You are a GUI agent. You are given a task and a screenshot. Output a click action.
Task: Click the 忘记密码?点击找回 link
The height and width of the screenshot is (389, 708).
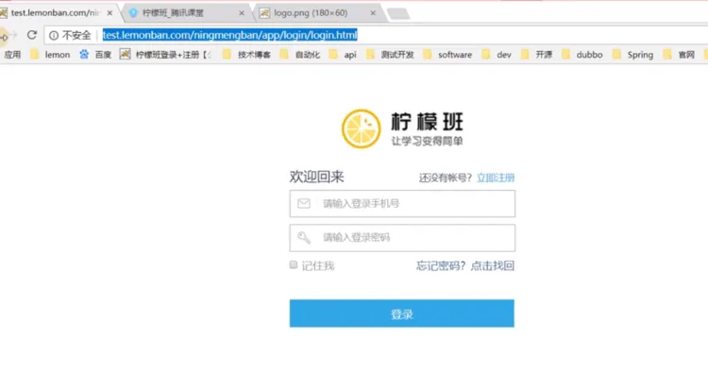pyautogui.click(x=465, y=265)
